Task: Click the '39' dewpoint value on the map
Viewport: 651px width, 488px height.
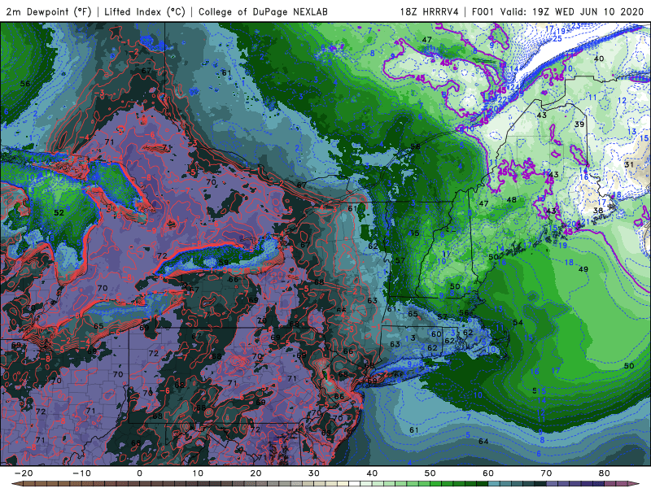Action: tap(579, 124)
